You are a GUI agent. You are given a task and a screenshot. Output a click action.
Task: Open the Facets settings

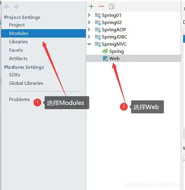[x=16, y=50]
